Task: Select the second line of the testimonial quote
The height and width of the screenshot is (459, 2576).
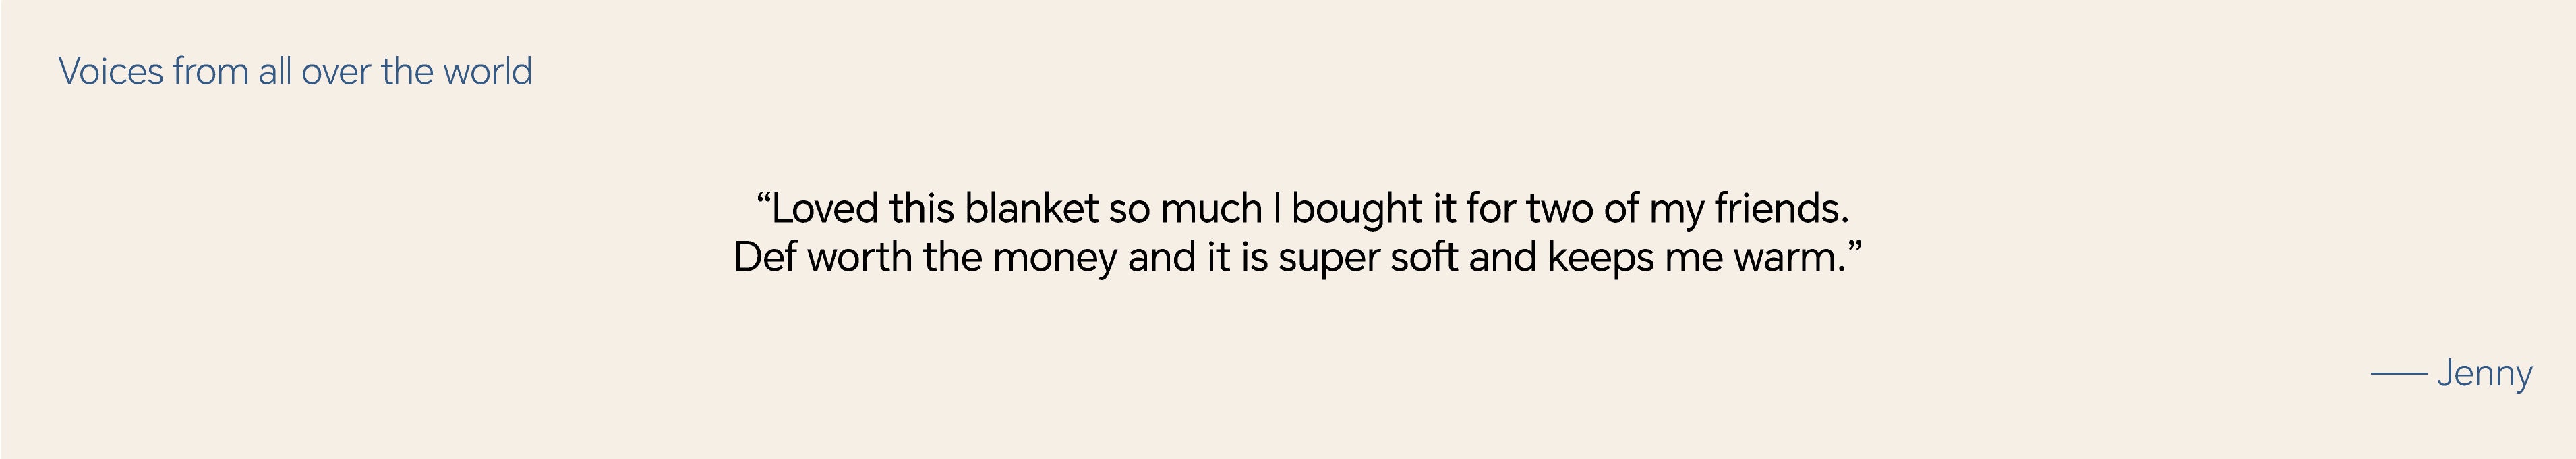Action: point(1298,257)
